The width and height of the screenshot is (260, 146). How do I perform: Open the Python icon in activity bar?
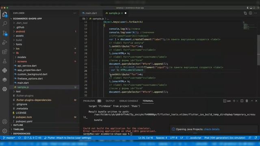4,70
